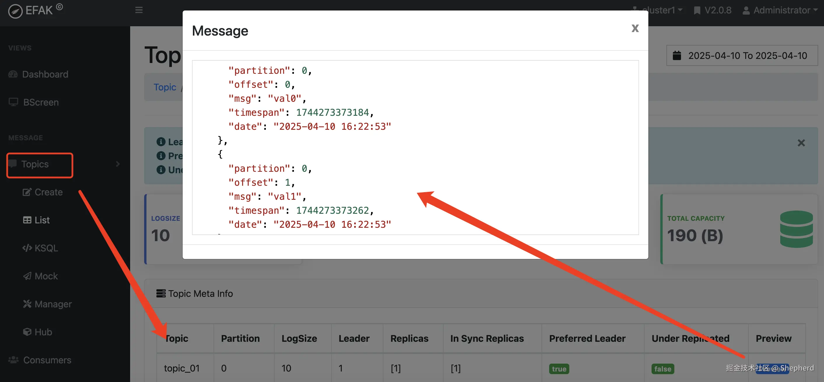
Task: Toggle the hamburger sidebar menu icon
Action: [x=139, y=10]
